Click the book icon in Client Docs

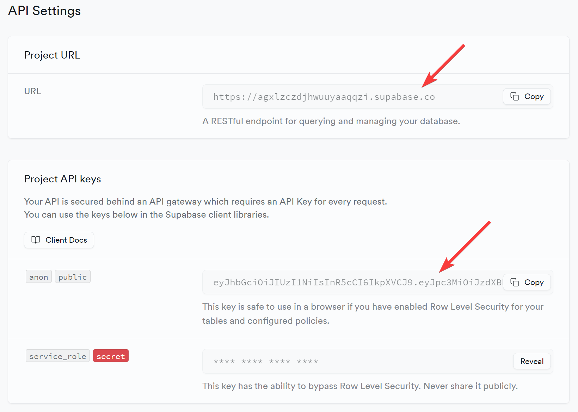(x=36, y=240)
